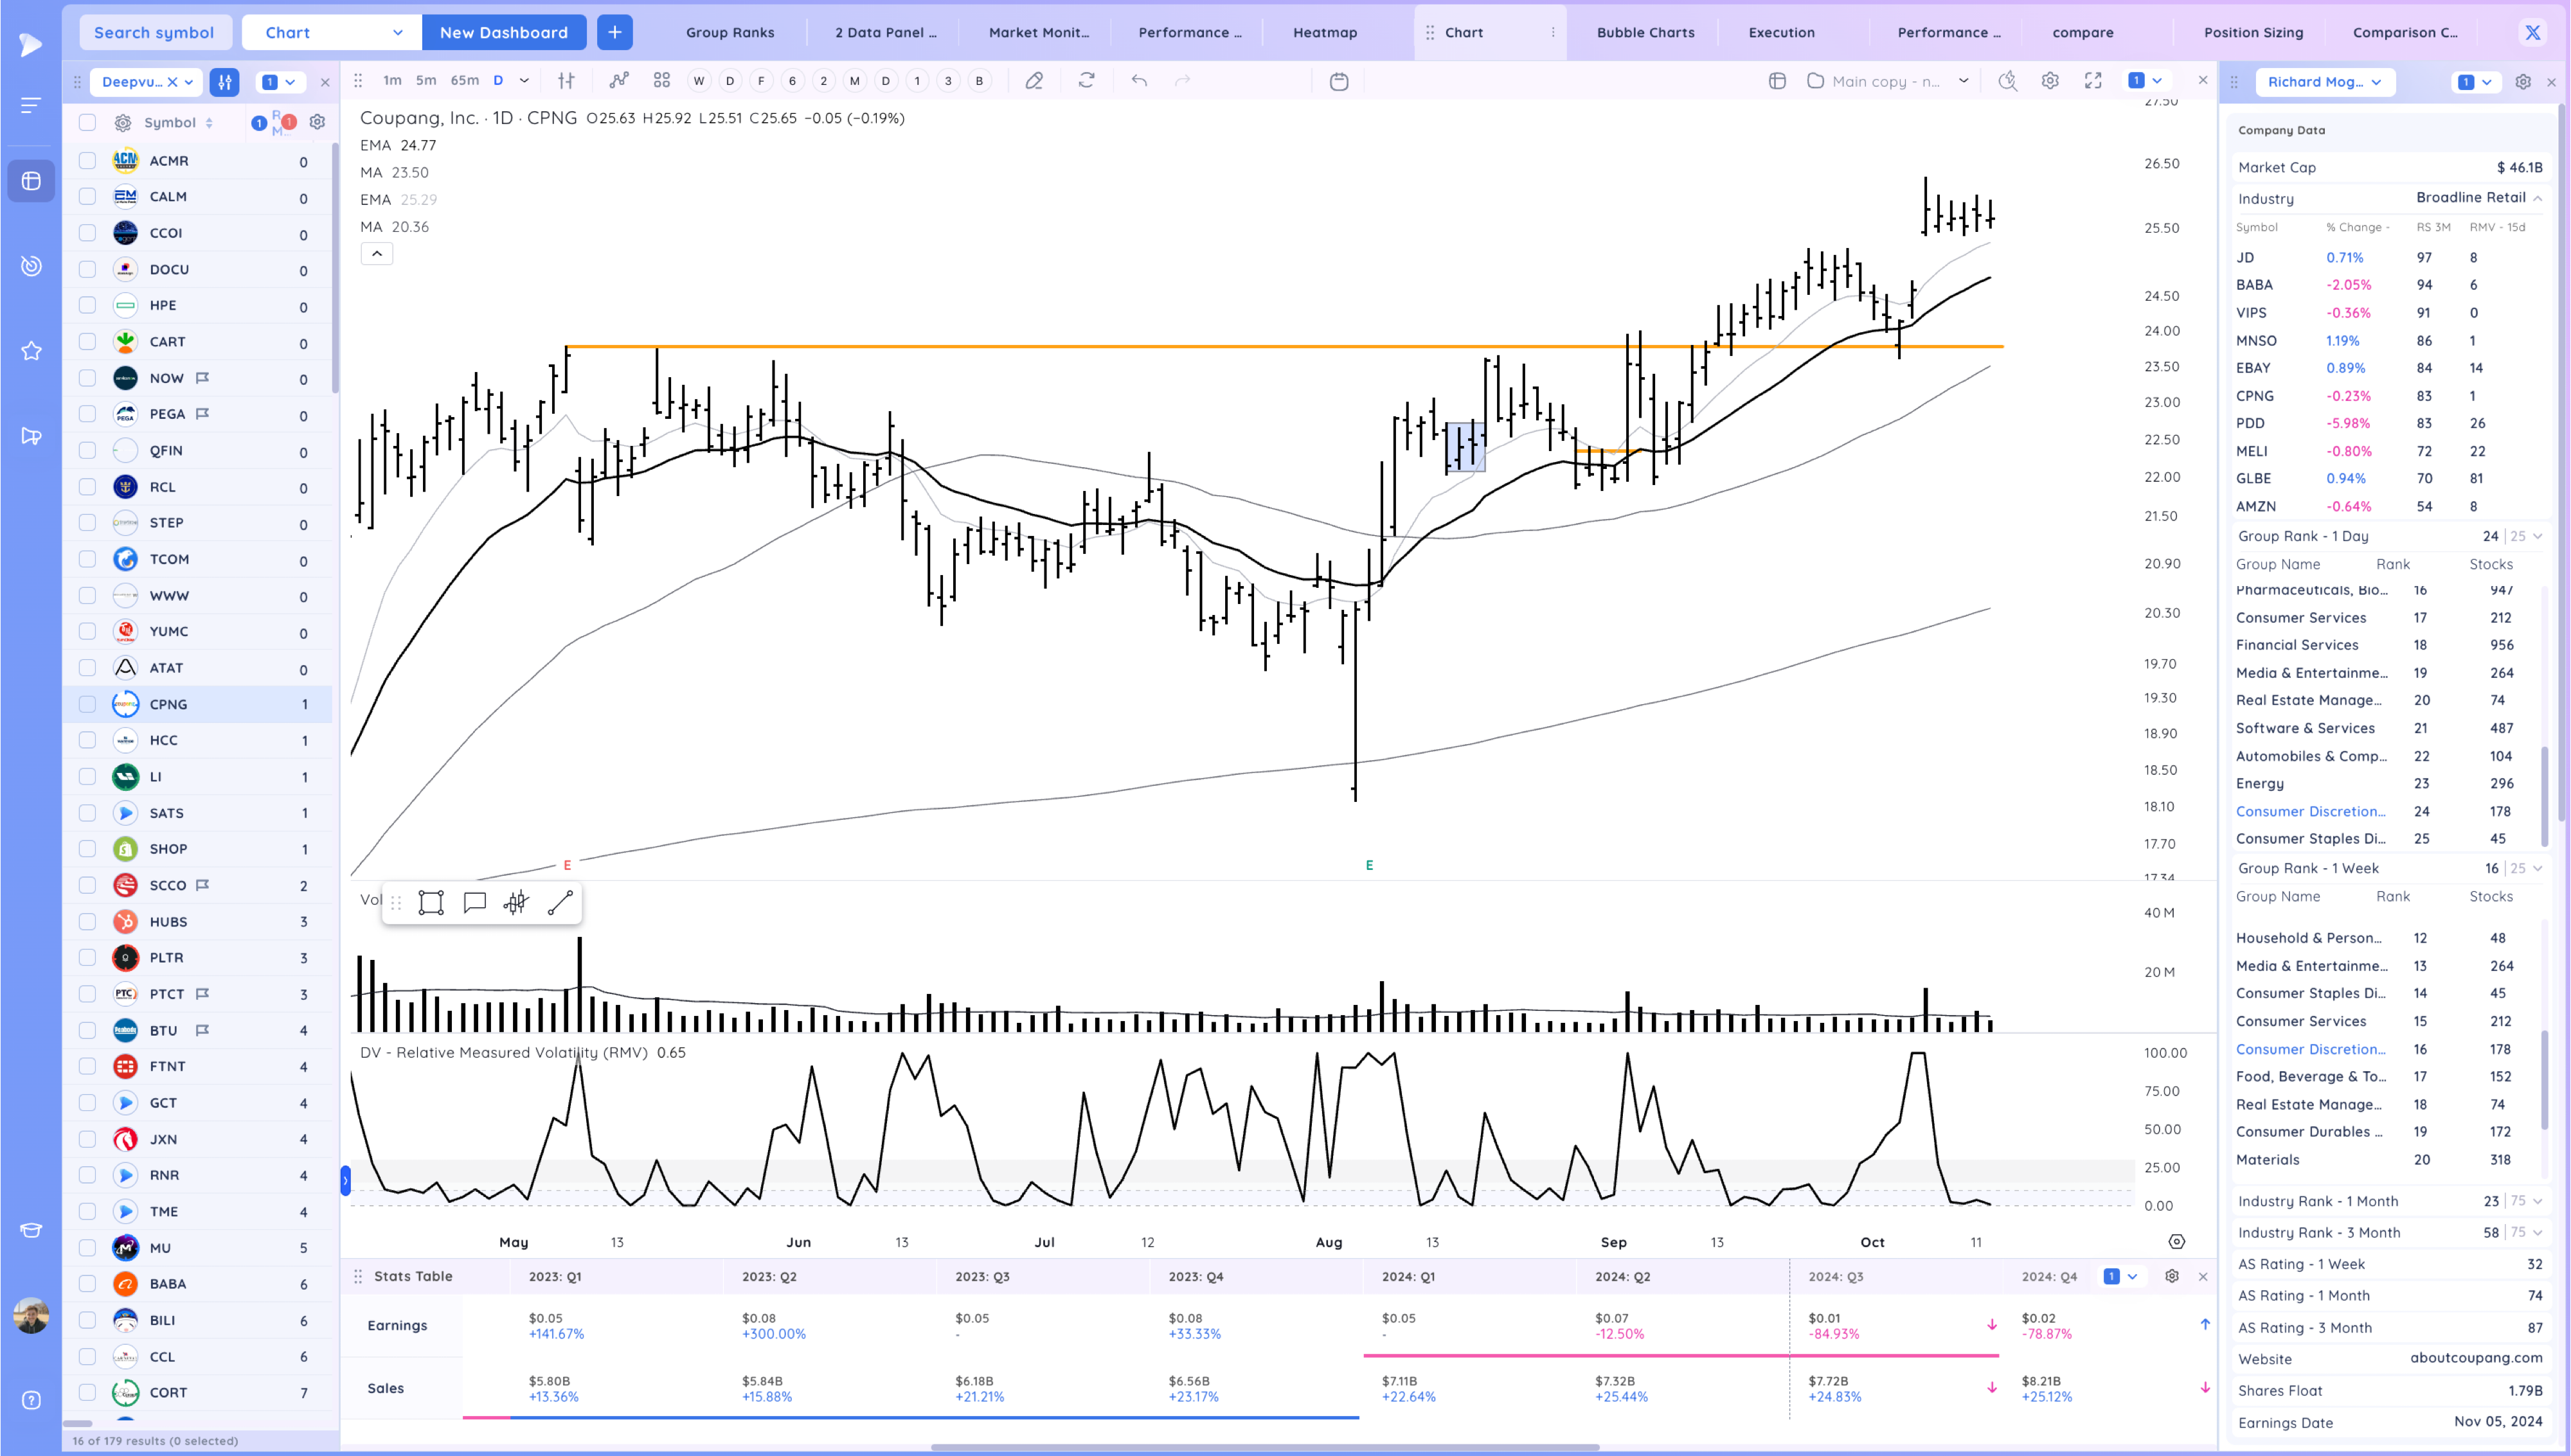
Task: Open the chart calendar date icon
Action: [x=1339, y=81]
